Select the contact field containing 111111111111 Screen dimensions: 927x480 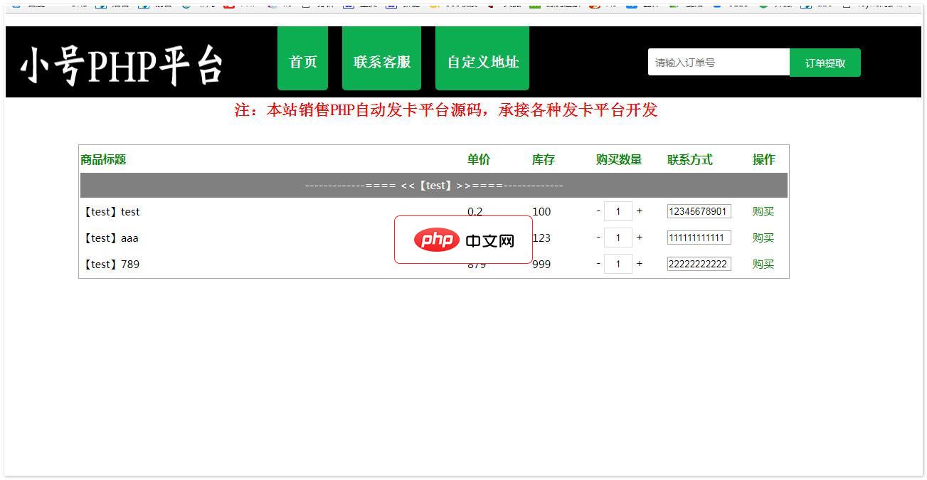[699, 238]
